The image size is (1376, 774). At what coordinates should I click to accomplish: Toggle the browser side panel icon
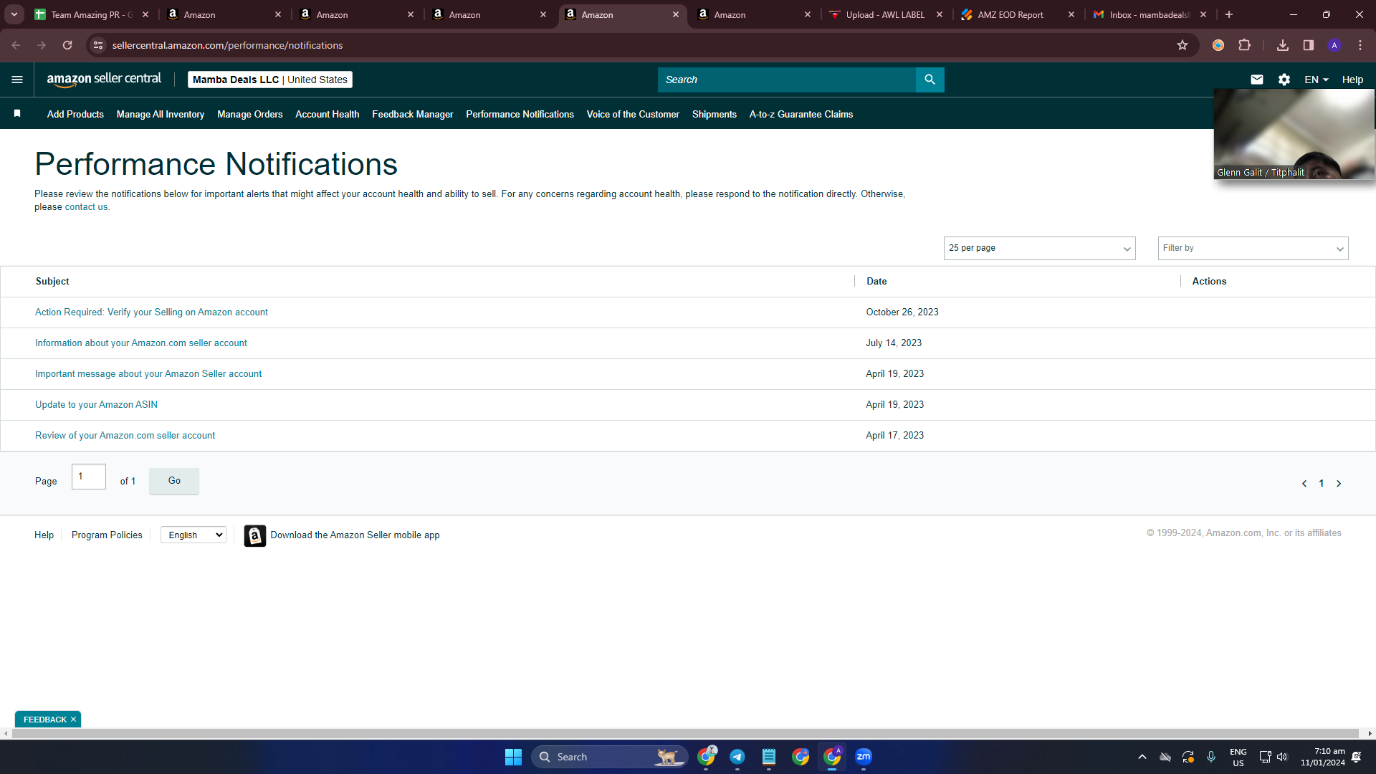pos(1309,45)
